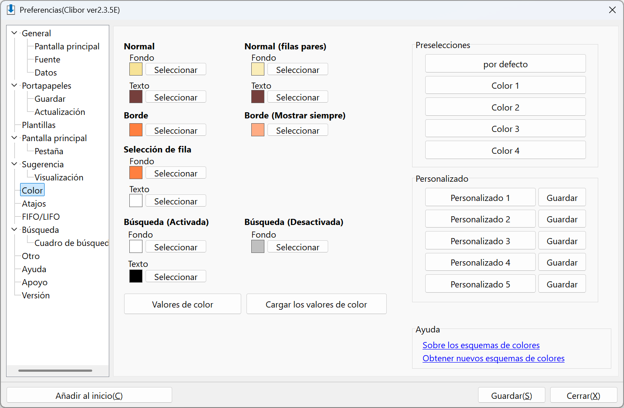Click Seleccionar for Selección de fila Fondo
The height and width of the screenshot is (408, 624).
(x=176, y=173)
